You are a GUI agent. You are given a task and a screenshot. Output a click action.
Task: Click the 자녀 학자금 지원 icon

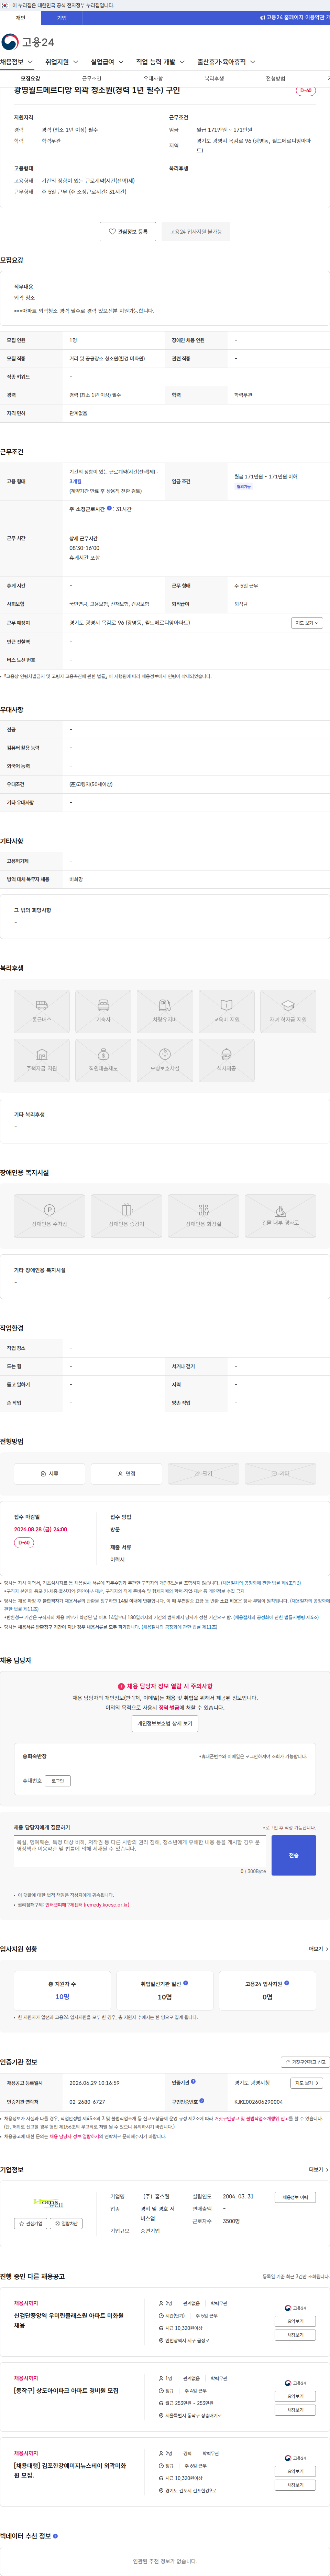click(x=288, y=1011)
